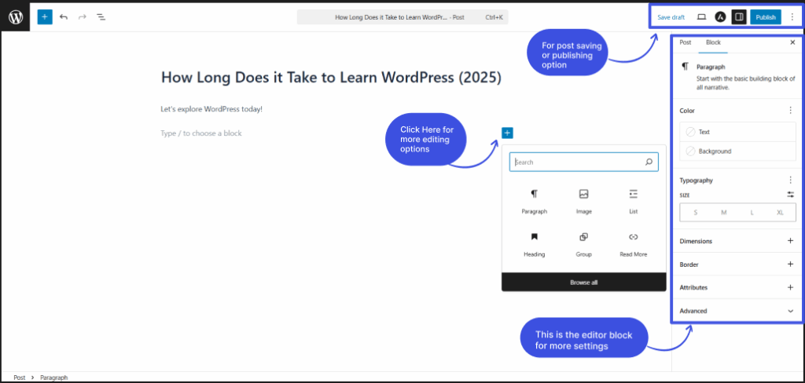
Task: Click the 'Type / to choose a block' placeholder
Action: 201,133
